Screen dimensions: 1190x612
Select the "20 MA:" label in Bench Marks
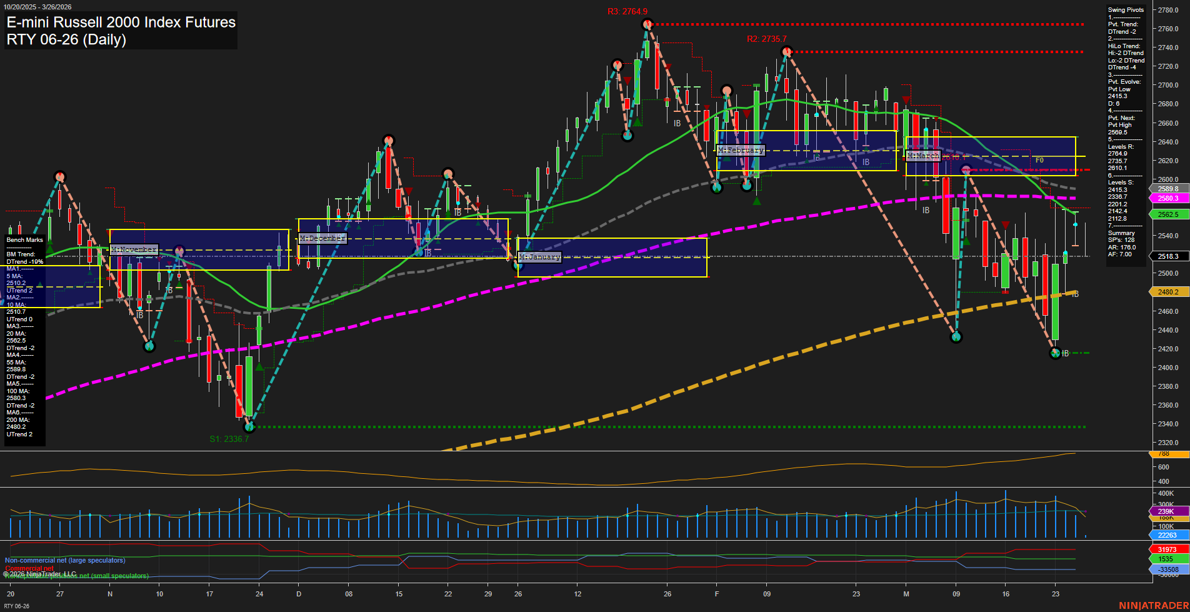[16, 334]
